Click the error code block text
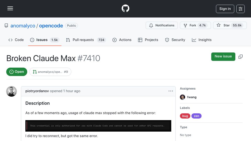 pyautogui.click(x=97, y=126)
